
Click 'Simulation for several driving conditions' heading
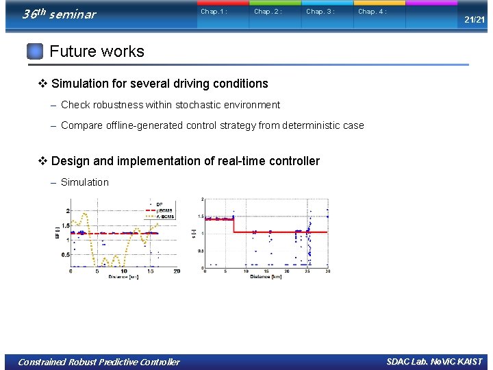click(x=160, y=84)
